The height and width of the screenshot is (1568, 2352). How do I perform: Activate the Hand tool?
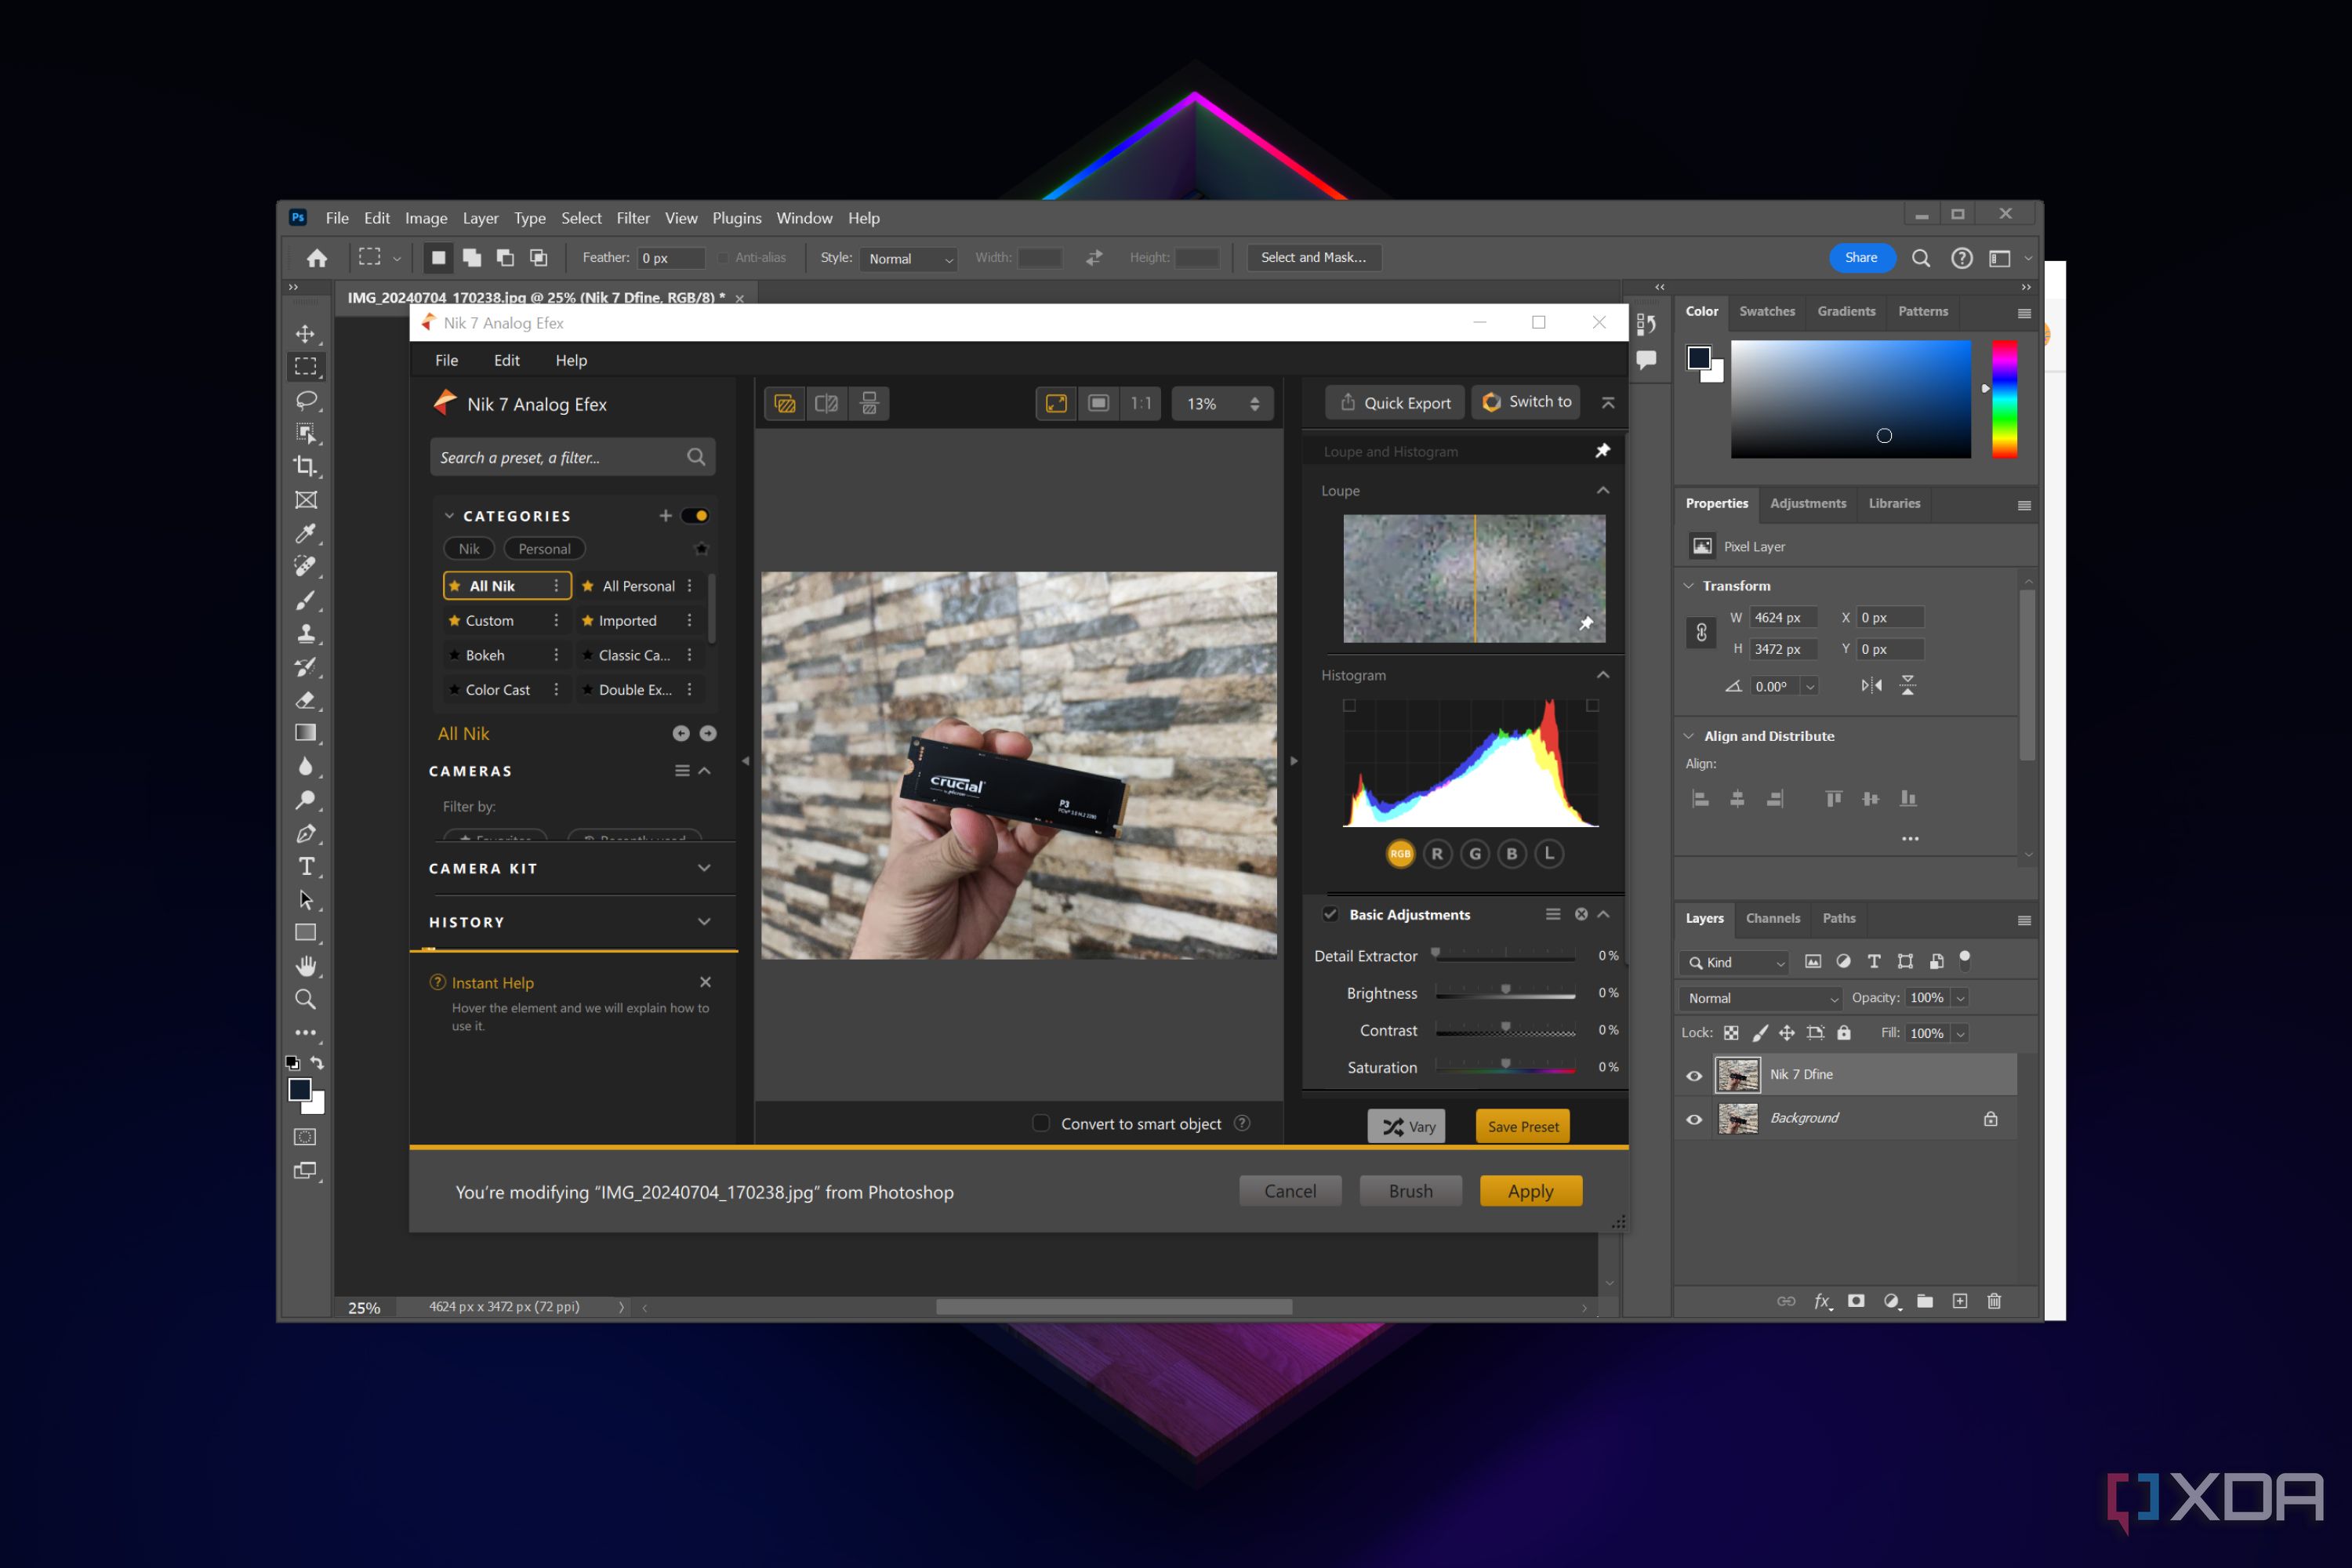pos(306,966)
